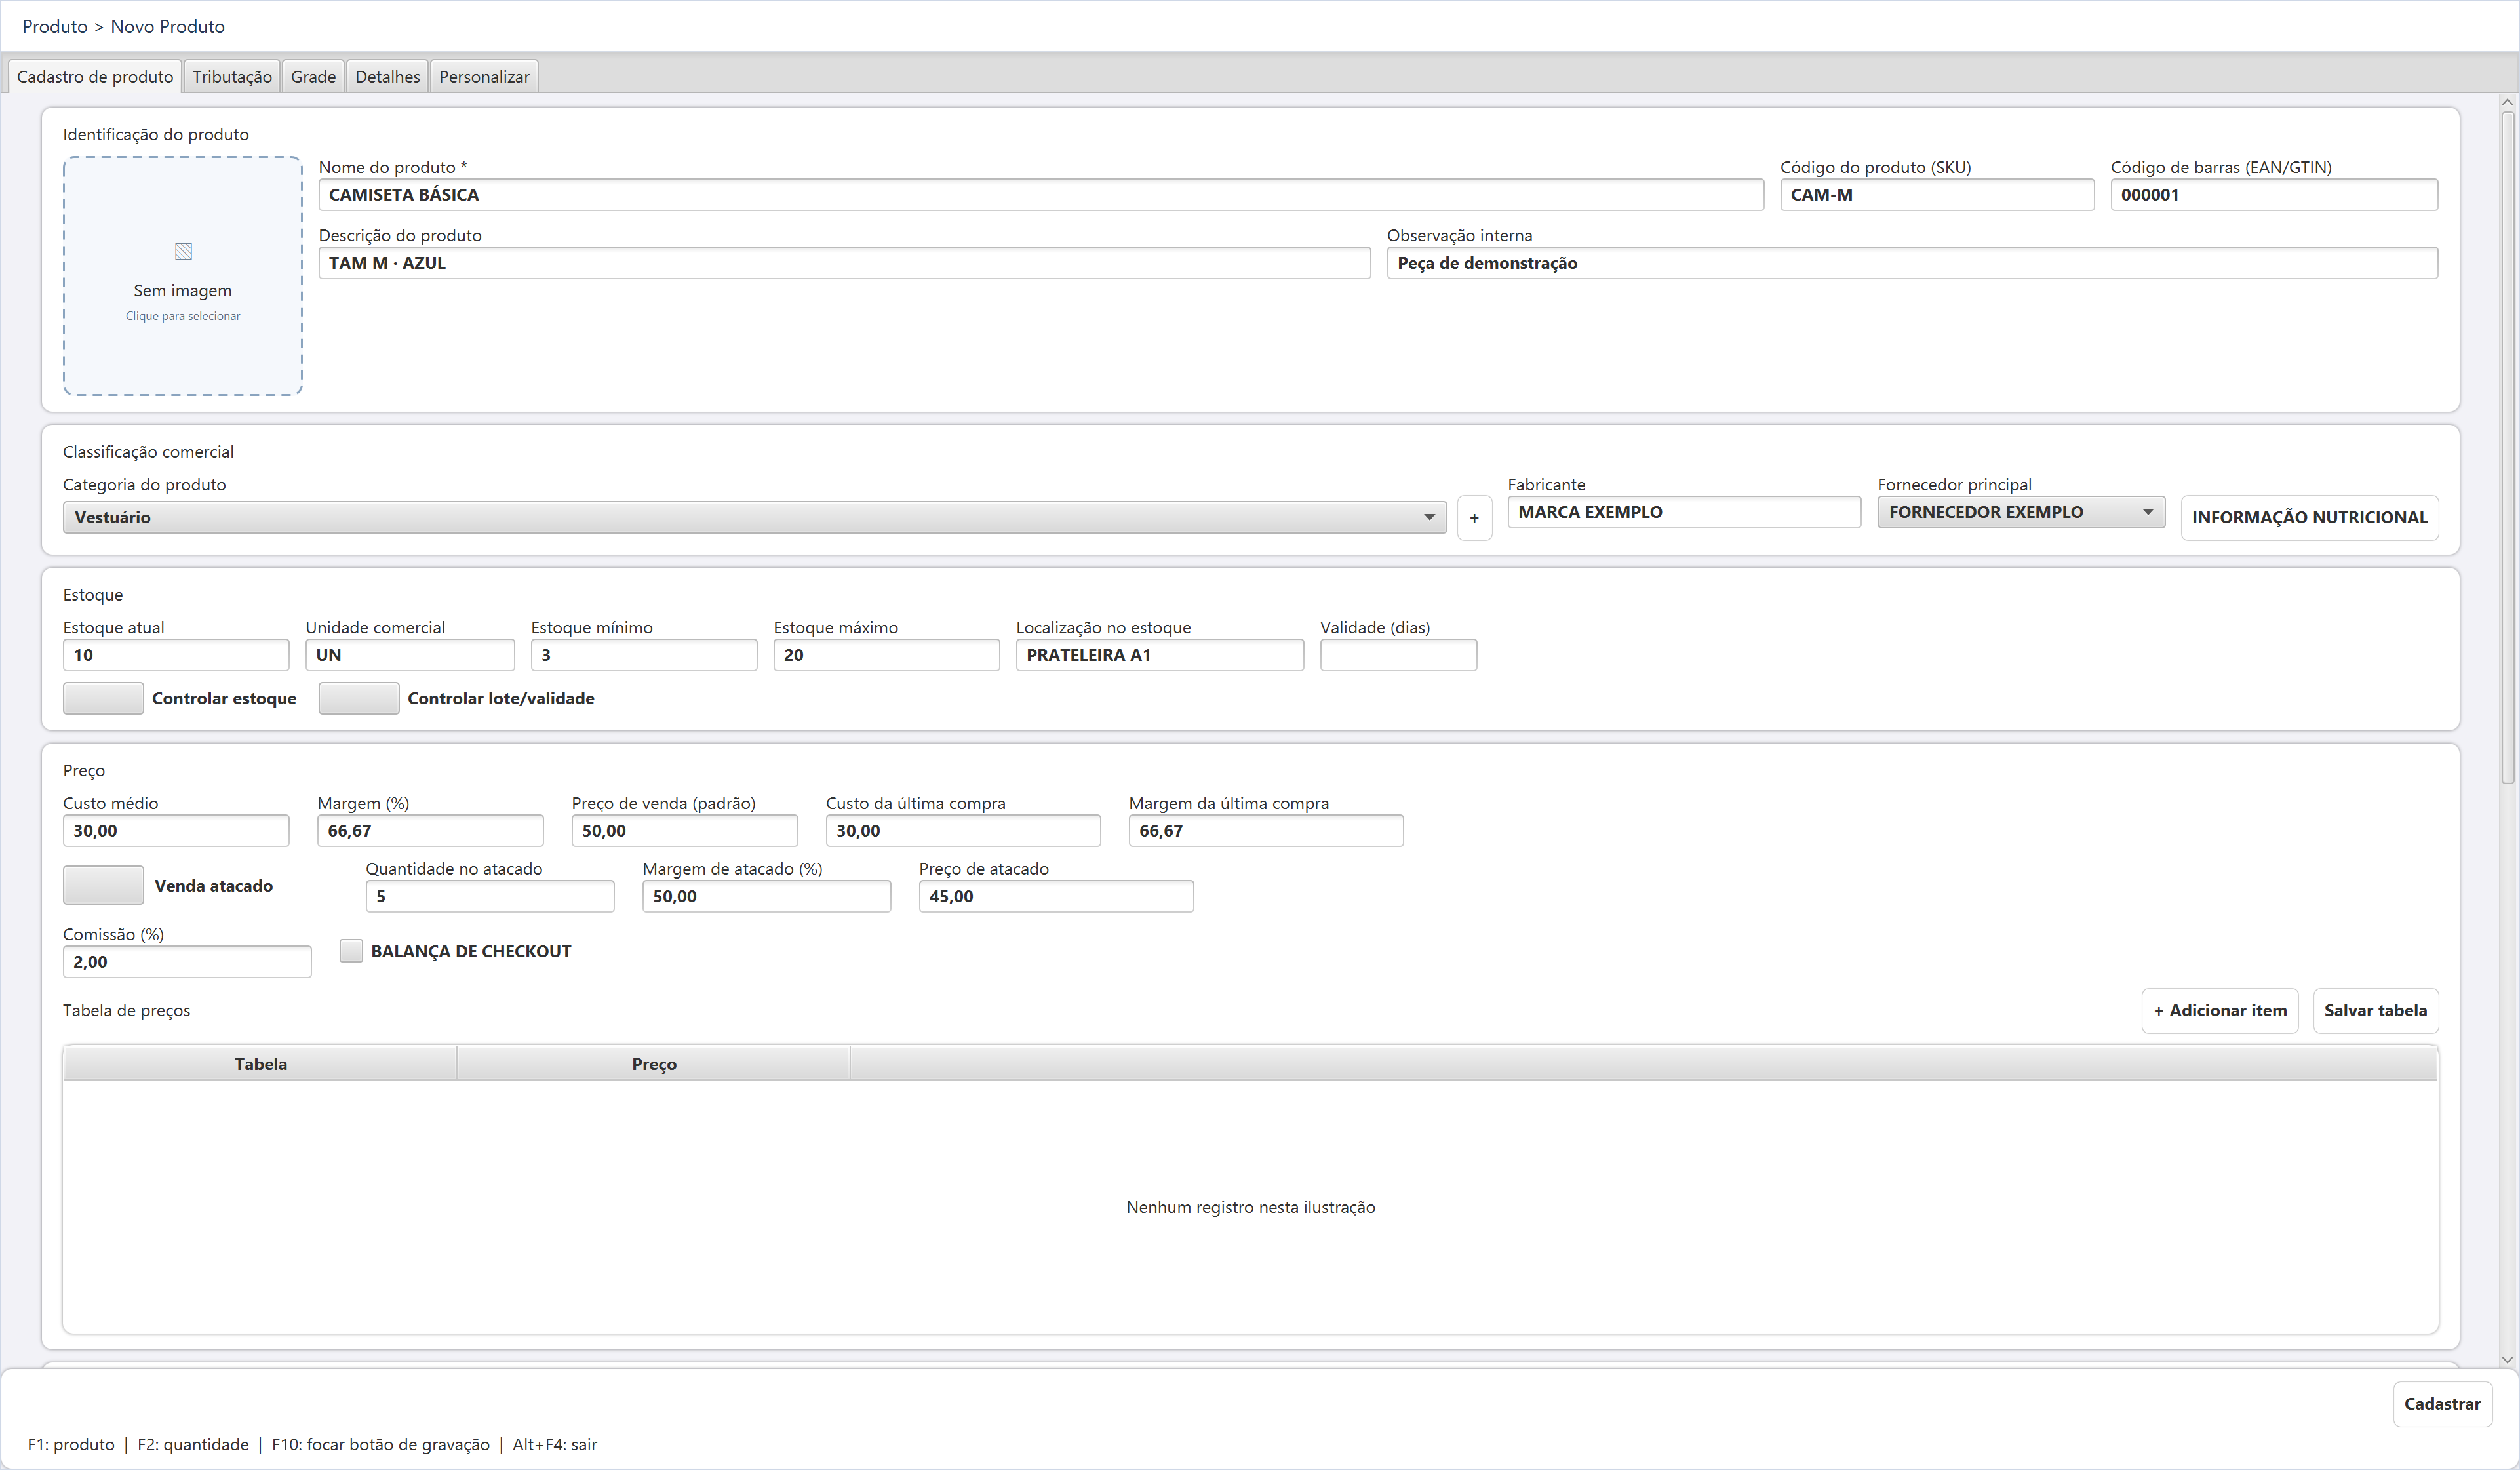Click the vertical scrollbar thumb
The width and height of the screenshot is (2520, 1470).
coord(2507,447)
